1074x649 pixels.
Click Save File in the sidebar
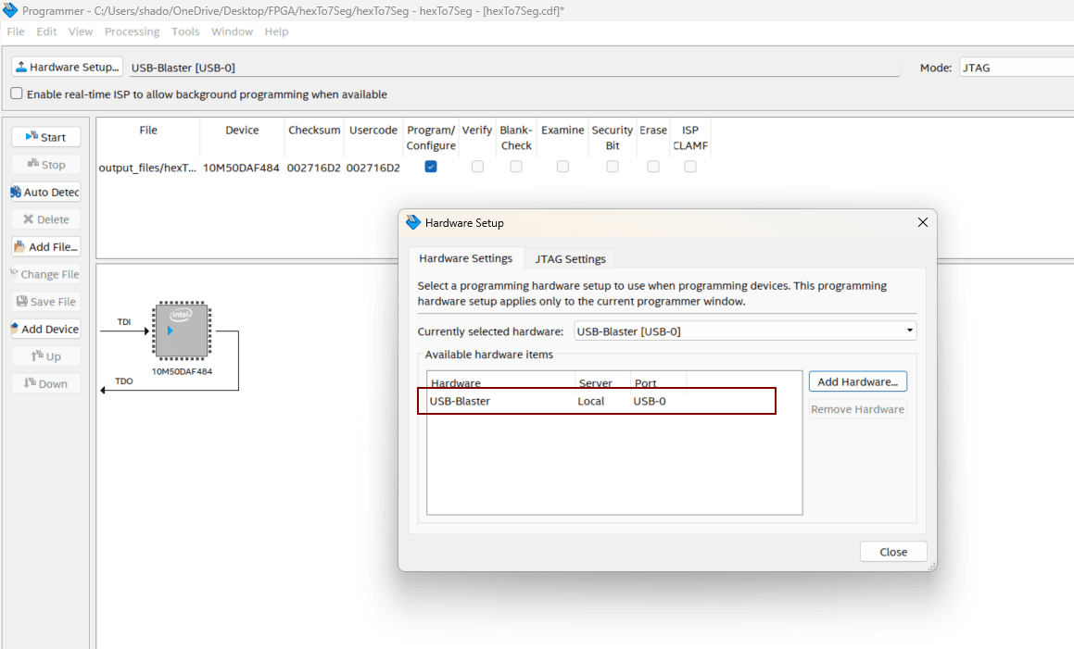point(46,301)
